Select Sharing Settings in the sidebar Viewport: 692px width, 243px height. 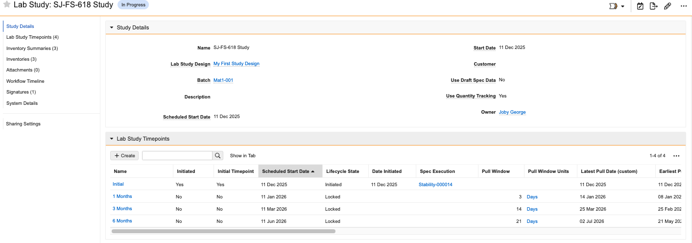pyautogui.click(x=23, y=124)
